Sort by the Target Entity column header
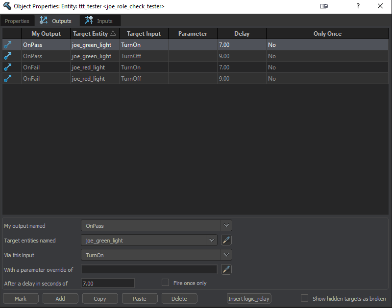392x308 pixels. (94, 34)
